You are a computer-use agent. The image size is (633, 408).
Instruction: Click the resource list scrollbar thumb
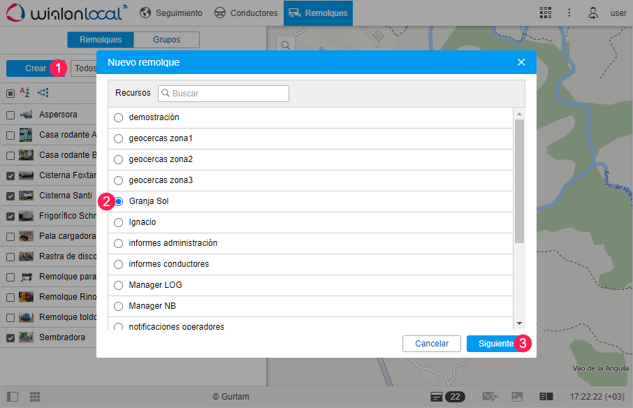point(520,181)
